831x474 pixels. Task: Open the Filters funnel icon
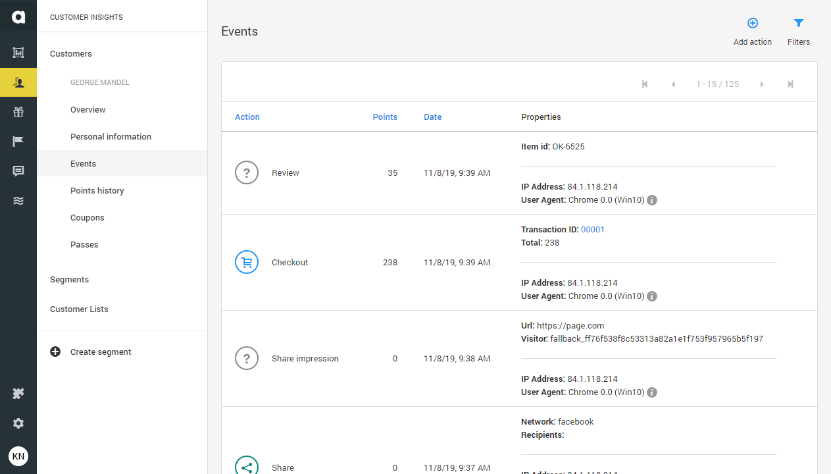[x=799, y=23]
